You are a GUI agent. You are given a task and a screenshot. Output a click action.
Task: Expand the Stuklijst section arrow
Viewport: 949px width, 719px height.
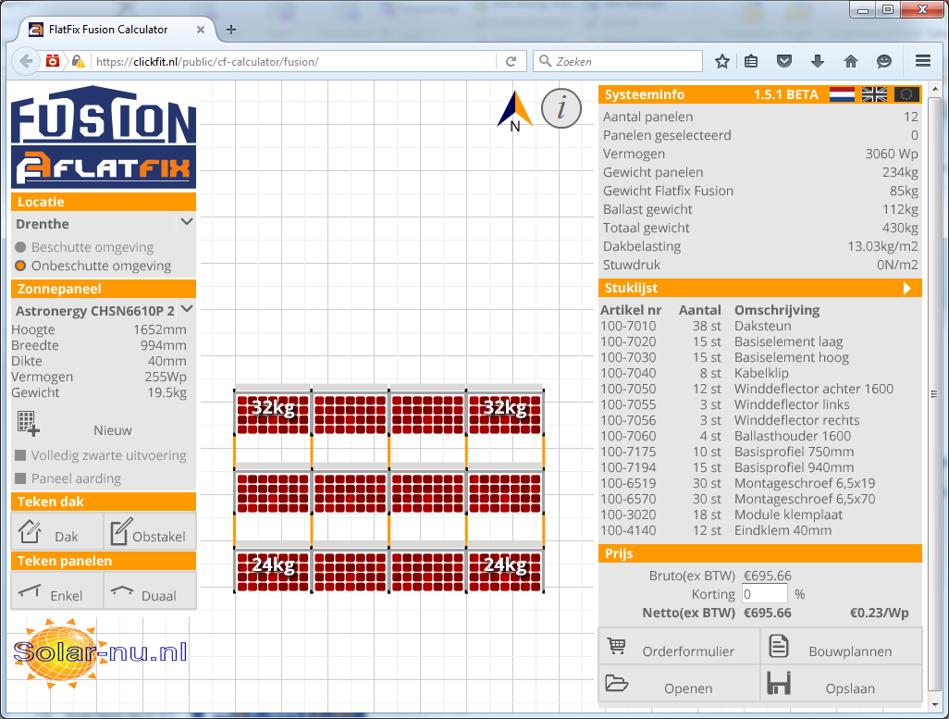pos(906,289)
